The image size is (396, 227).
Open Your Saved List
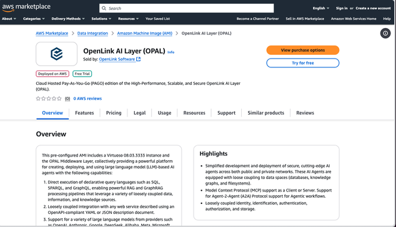pyautogui.click(x=157, y=19)
